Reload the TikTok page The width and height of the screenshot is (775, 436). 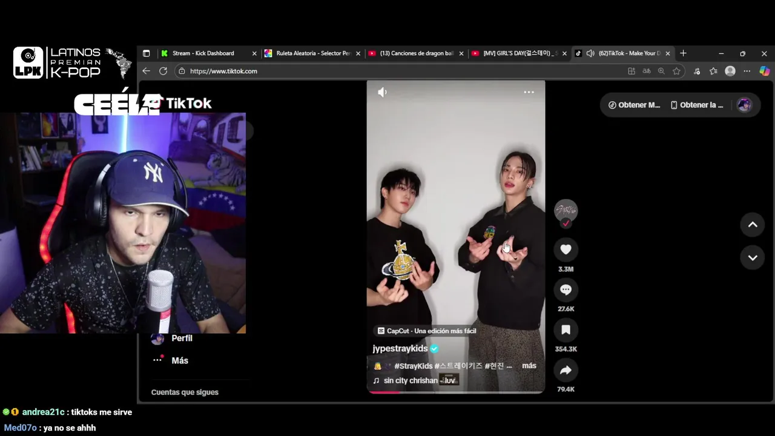(x=163, y=71)
